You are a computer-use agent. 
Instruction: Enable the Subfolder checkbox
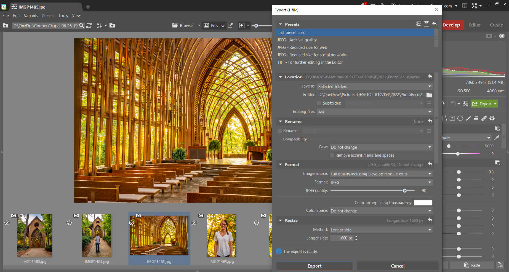[319, 103]
